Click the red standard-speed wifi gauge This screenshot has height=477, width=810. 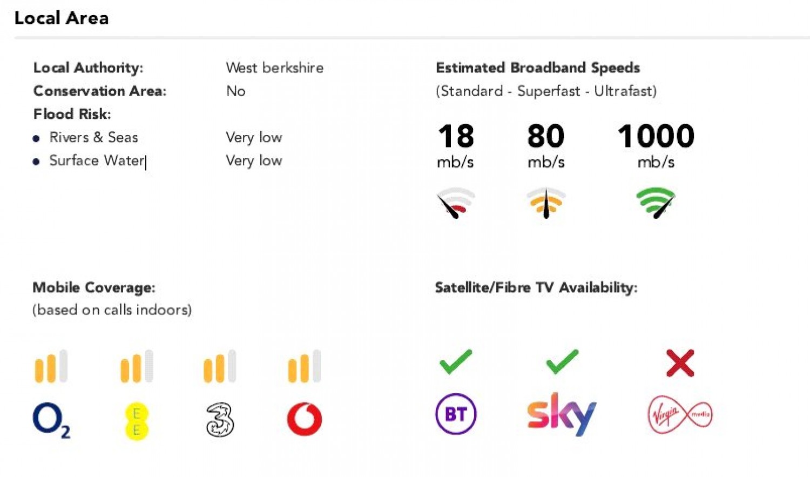coord(456,203)
